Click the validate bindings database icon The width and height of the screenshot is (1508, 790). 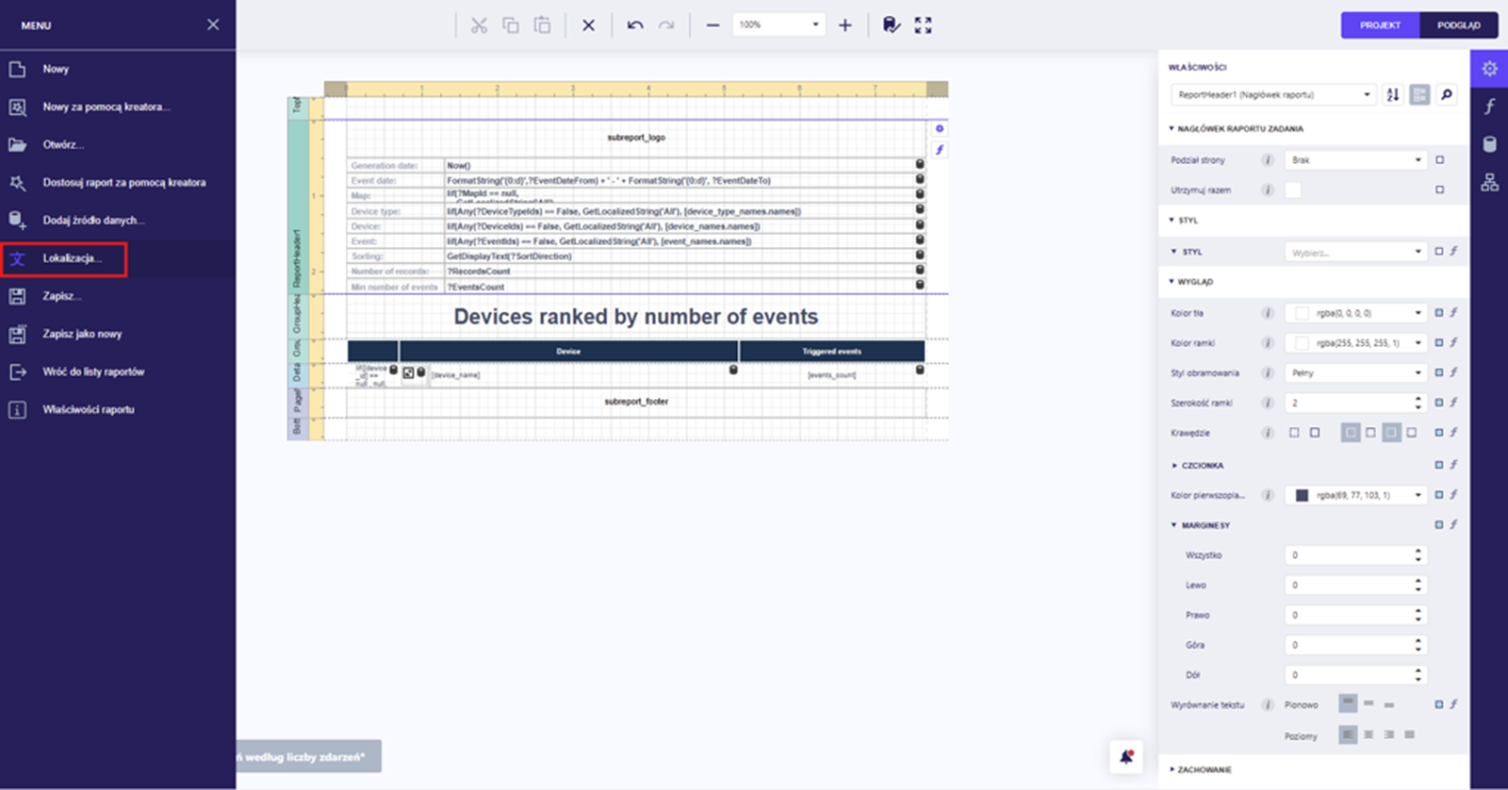point(891,25)
